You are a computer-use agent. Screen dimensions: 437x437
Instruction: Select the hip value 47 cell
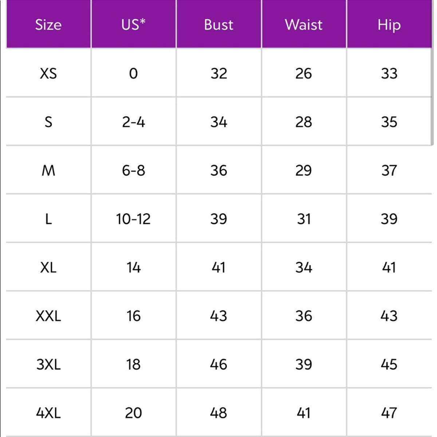click(389, 412)
